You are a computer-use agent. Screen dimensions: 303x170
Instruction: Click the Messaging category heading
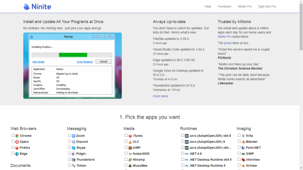(x=77, y=129)
